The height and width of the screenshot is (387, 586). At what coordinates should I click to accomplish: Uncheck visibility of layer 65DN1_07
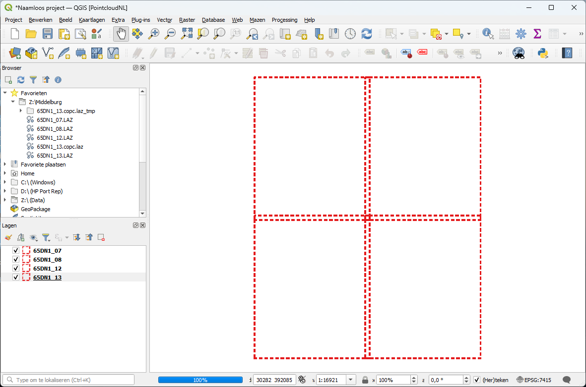15,250
